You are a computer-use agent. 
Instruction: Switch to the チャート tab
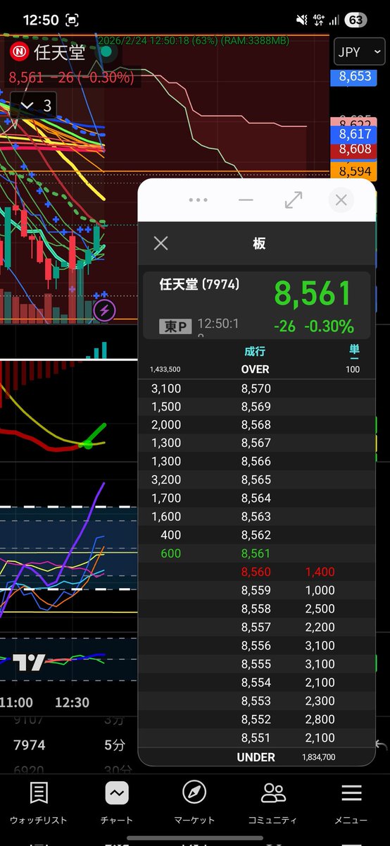(117, 803)
